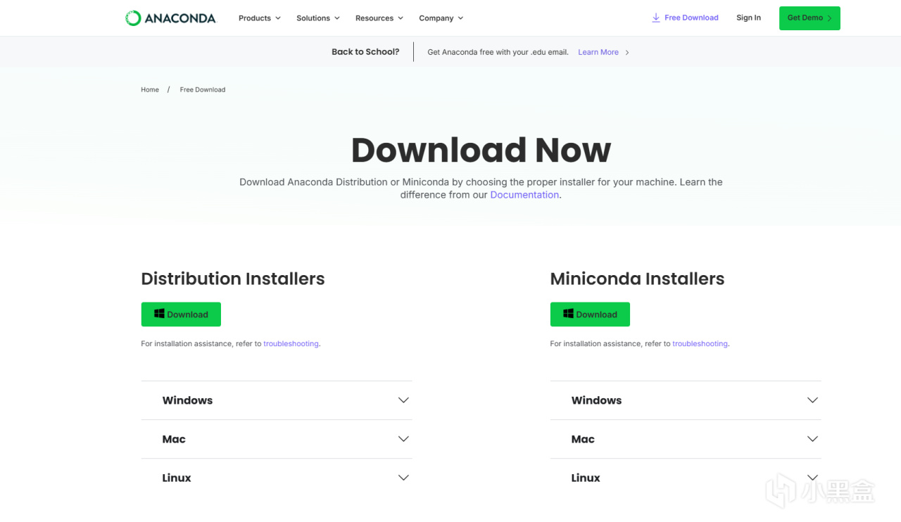Expand Windows chevron under Distribution Installers
The image size is (901, 522).
[403, 400]
